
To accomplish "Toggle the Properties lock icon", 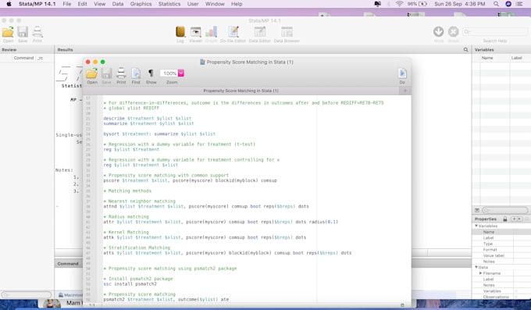I will (505, 219).
